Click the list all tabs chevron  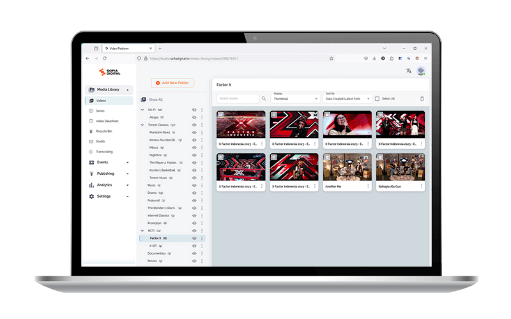coord(385,48)
